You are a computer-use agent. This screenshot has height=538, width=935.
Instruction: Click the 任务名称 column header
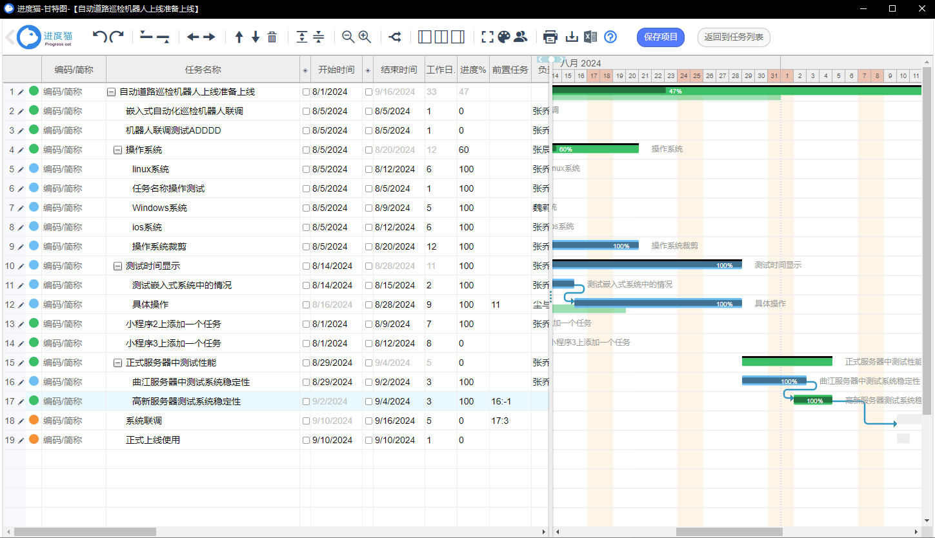coord(203,70)
